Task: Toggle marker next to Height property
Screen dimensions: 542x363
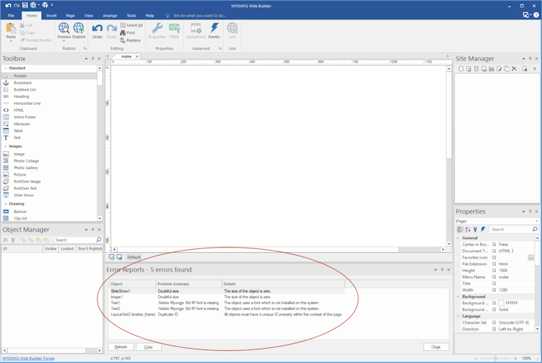Action: [x=494, y=270]
